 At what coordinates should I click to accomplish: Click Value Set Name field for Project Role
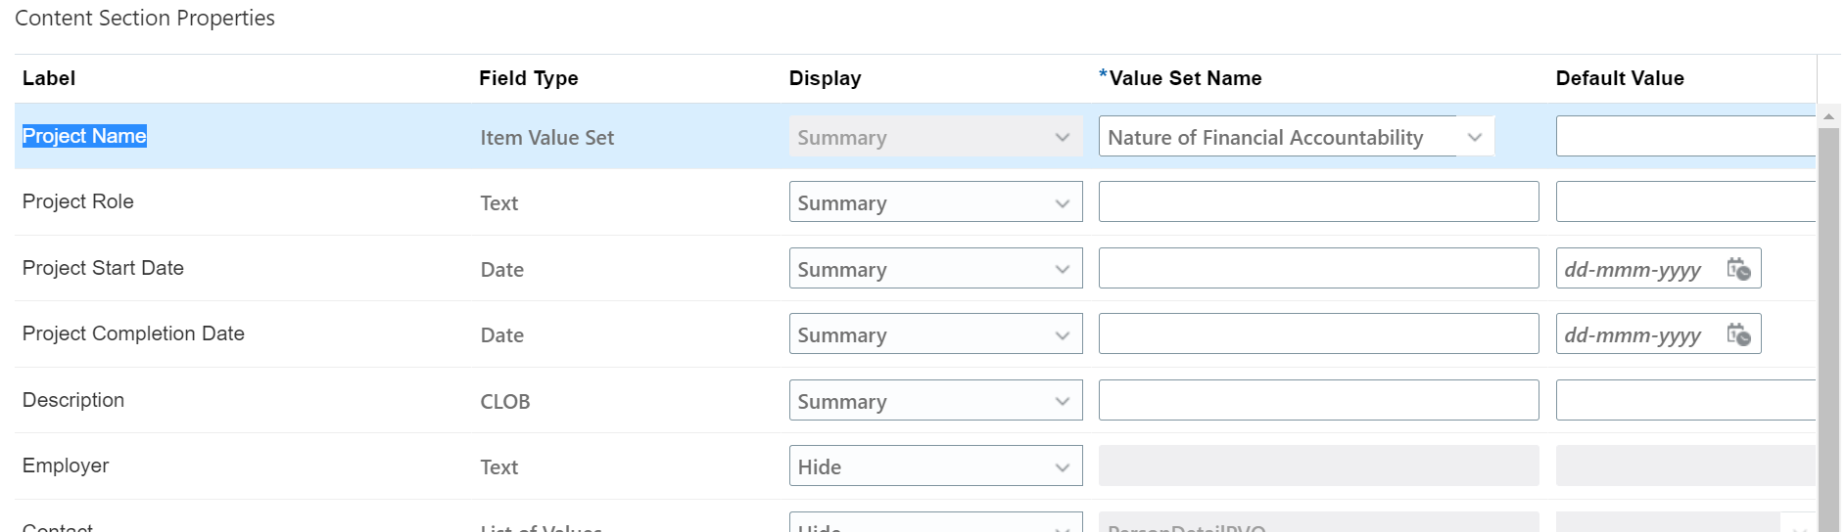[x=1318, y=202]
